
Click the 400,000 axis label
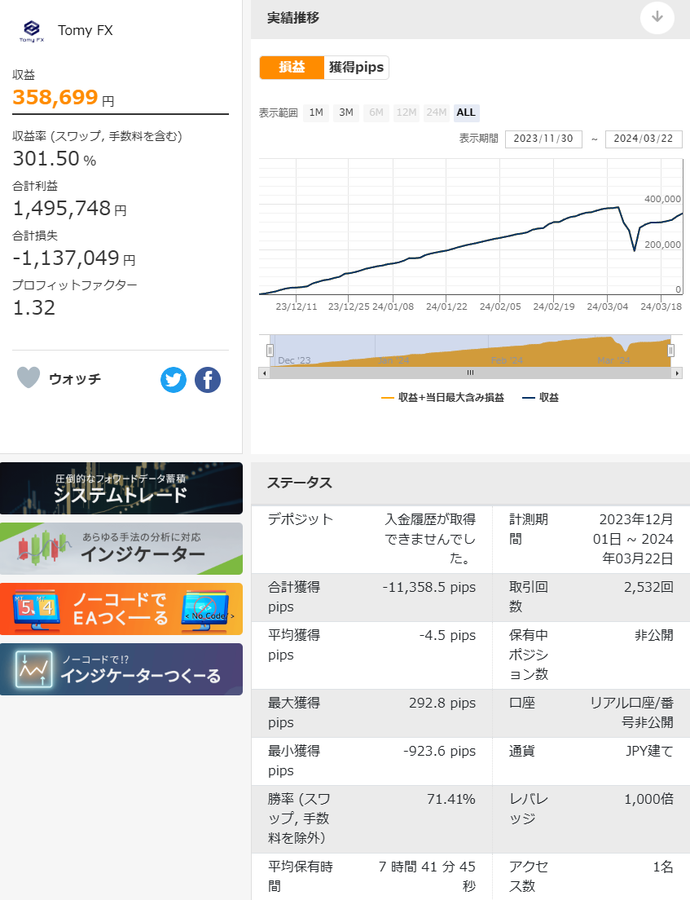[x=662, y=199]
